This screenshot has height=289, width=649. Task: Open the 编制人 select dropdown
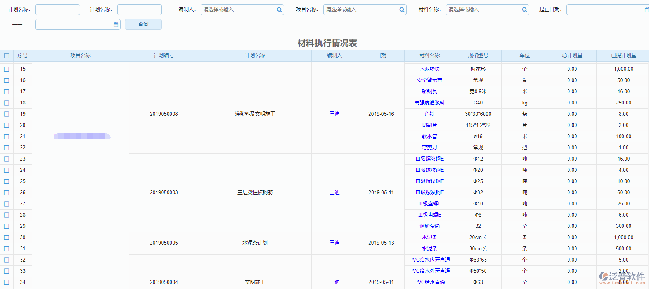coord(242,10)
